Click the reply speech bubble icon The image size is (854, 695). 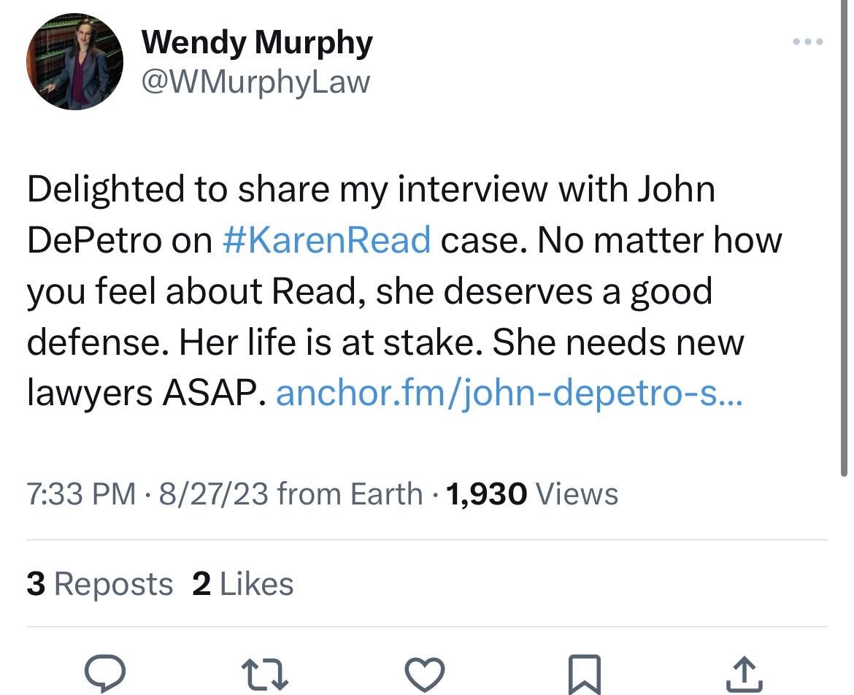(x=105, y=673)
